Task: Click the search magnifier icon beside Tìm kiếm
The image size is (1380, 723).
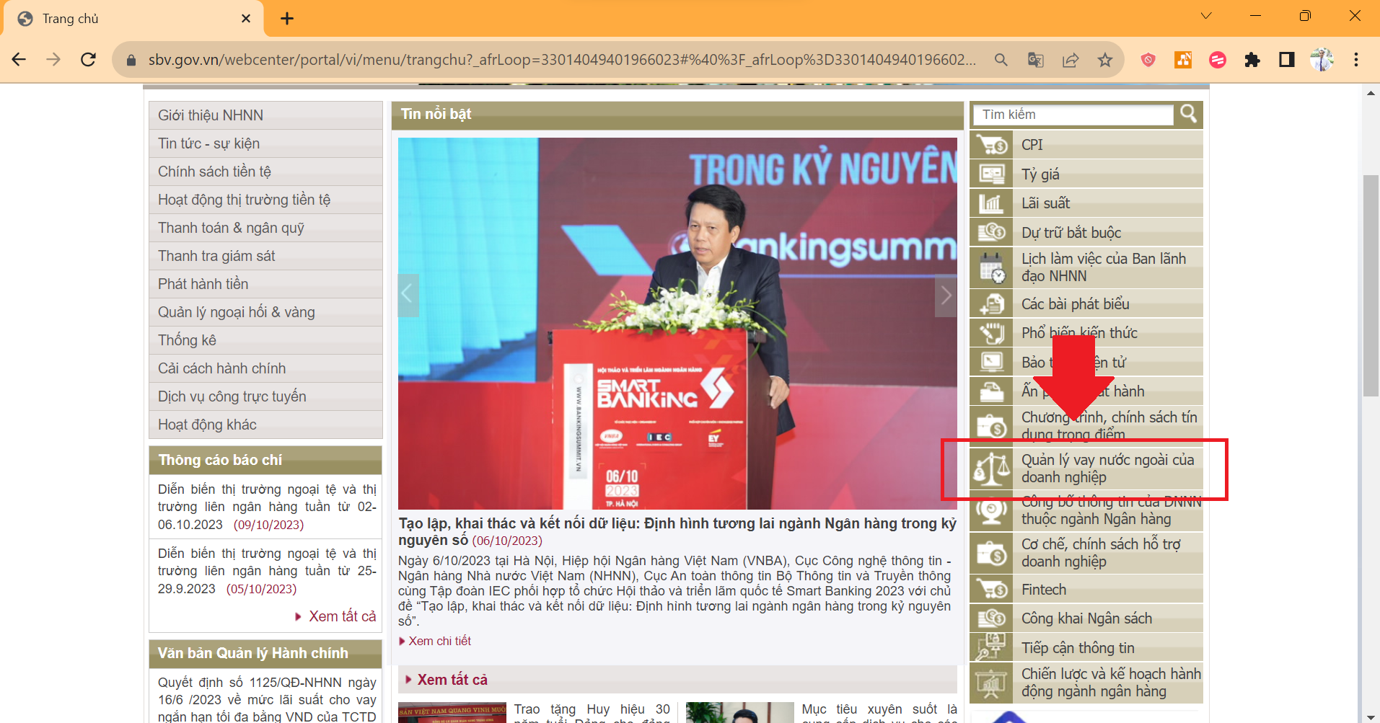Action: (1188, 114)
